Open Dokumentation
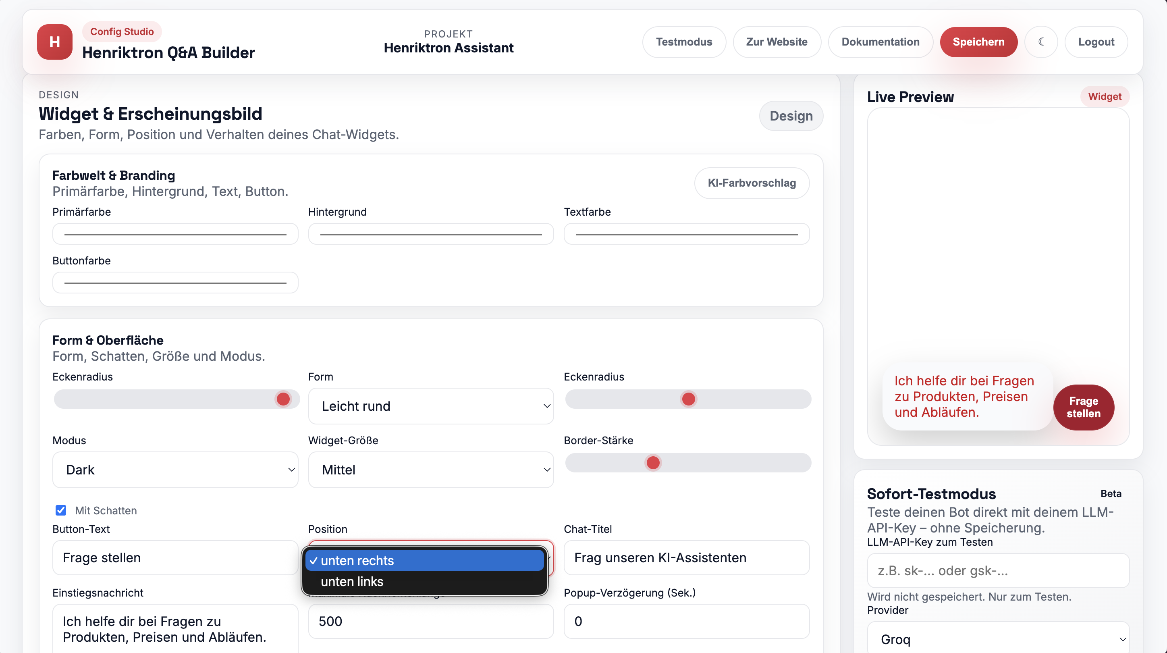The width and height of the screenshot is (1167, 653). (x=880, y=42)
